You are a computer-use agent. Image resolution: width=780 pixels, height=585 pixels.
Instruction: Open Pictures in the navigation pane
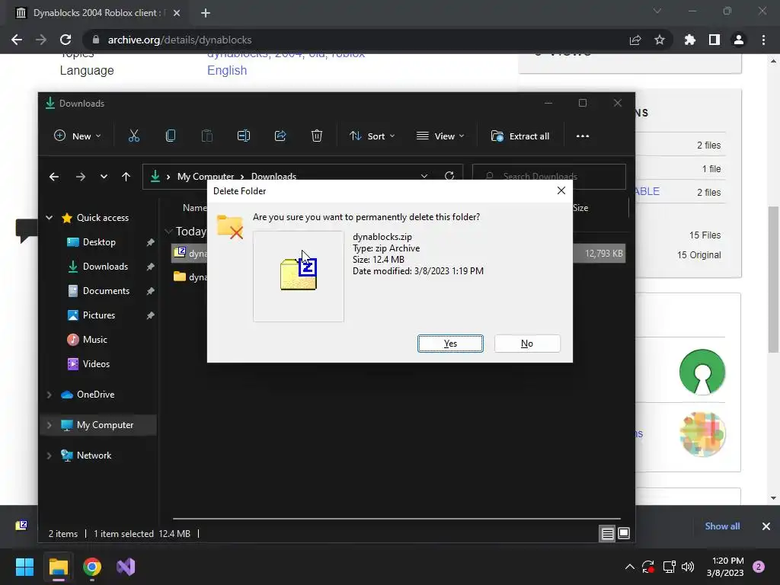point(98,315)
